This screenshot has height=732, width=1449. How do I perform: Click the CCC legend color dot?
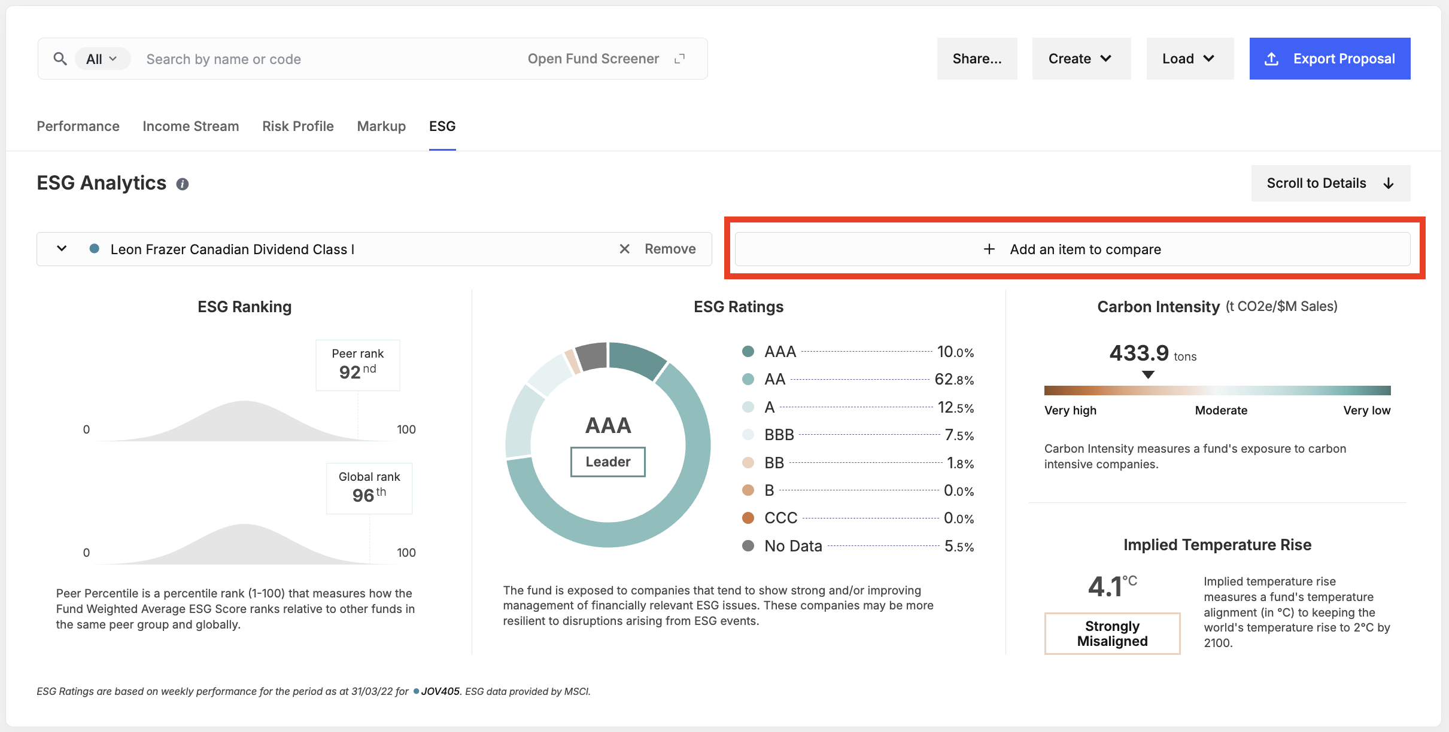748,518
